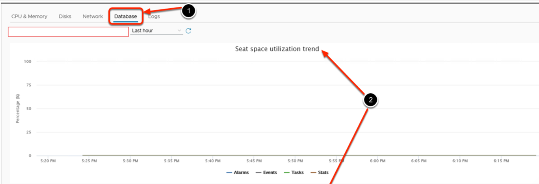Click the numbered callout marker 2
Screen dimensions: 539x184
tap(370, 100)
